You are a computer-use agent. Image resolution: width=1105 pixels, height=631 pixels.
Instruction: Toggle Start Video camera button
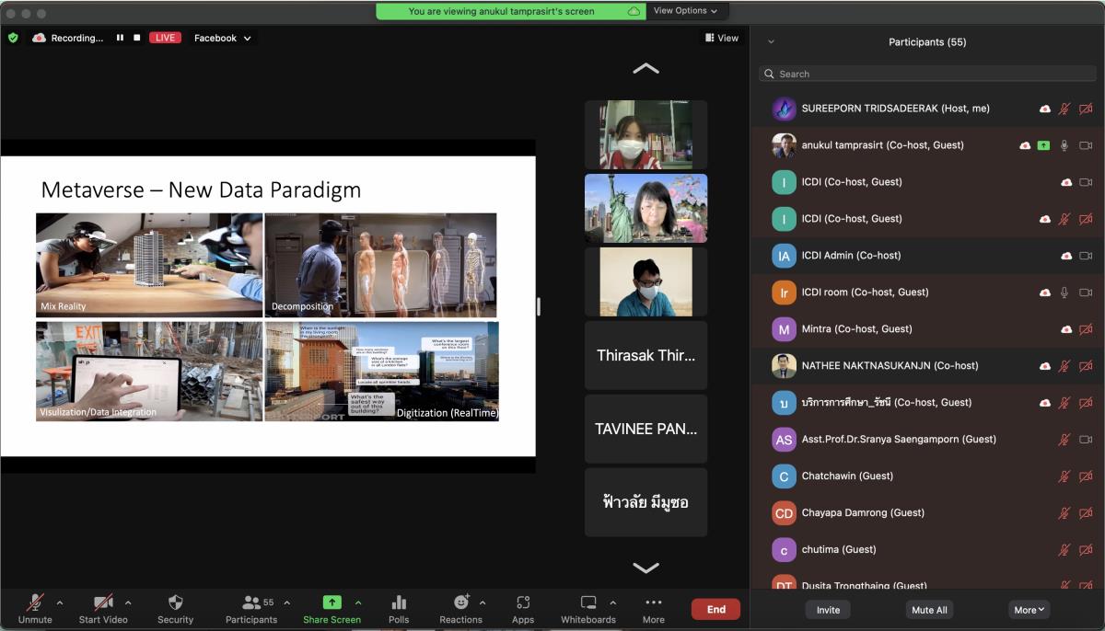point(103,602)
